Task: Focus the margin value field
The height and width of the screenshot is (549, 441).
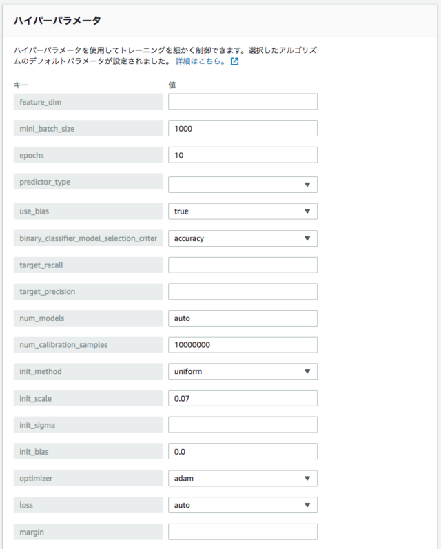Action: click(x=243, y=532)
